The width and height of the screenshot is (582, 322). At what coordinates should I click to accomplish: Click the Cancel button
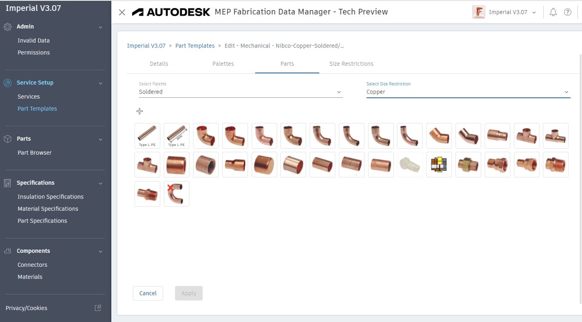pos(148,293)
